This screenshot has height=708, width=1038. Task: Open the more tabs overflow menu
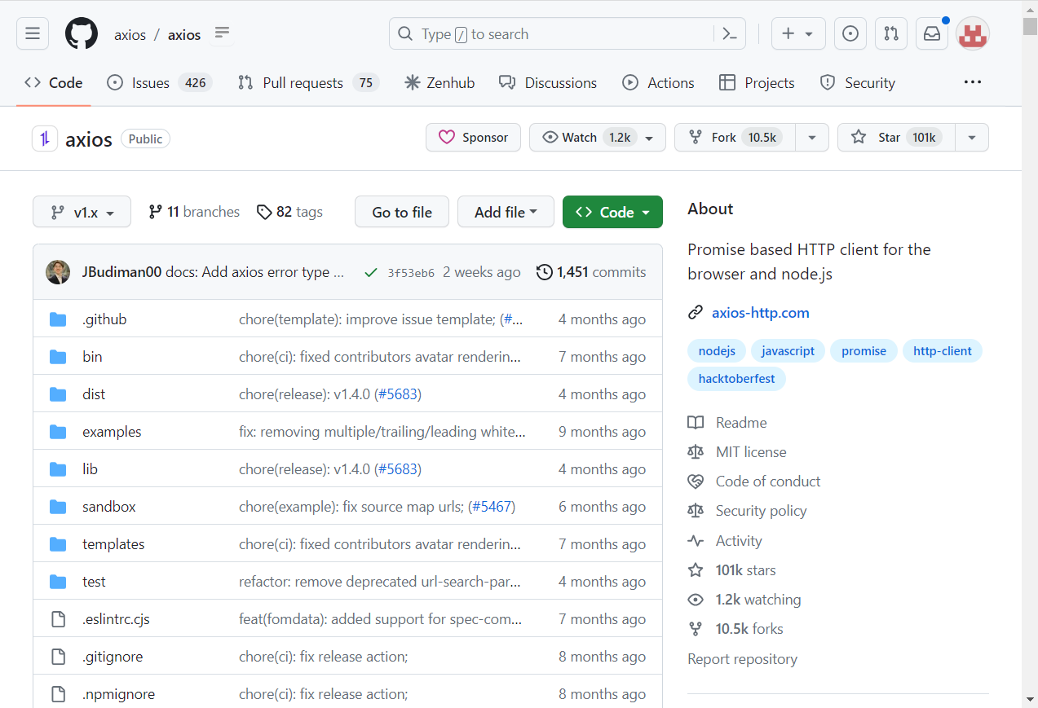point(972,82)
